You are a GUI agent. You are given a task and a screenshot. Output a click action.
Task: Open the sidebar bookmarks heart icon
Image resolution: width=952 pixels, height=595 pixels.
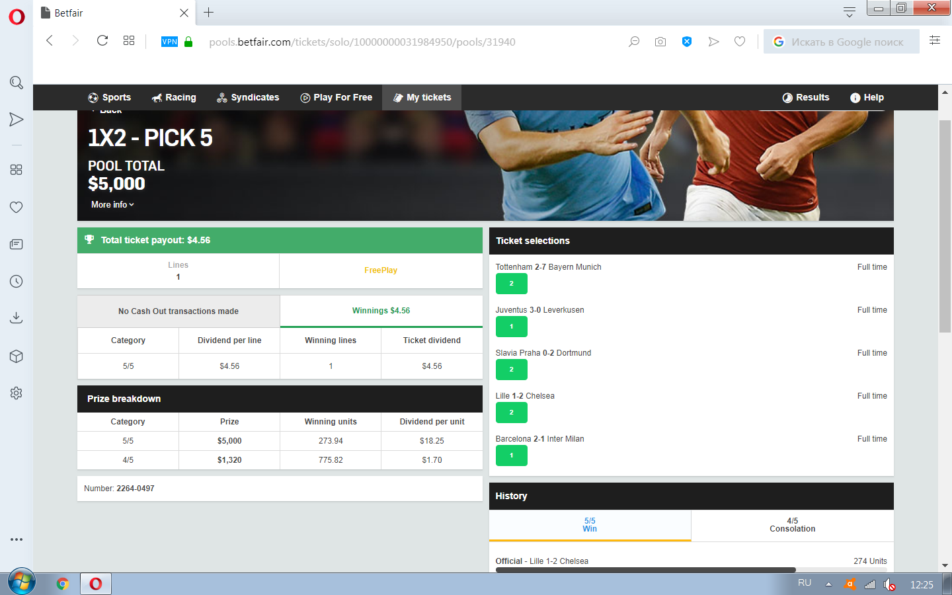point(17,207)
